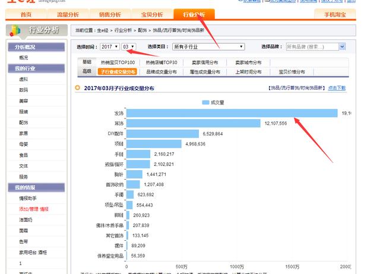This screenshot has height=274, width=380.
Task: Open 添加/管理 情报 link in sidebar
Action: click(x=34, y=209)
